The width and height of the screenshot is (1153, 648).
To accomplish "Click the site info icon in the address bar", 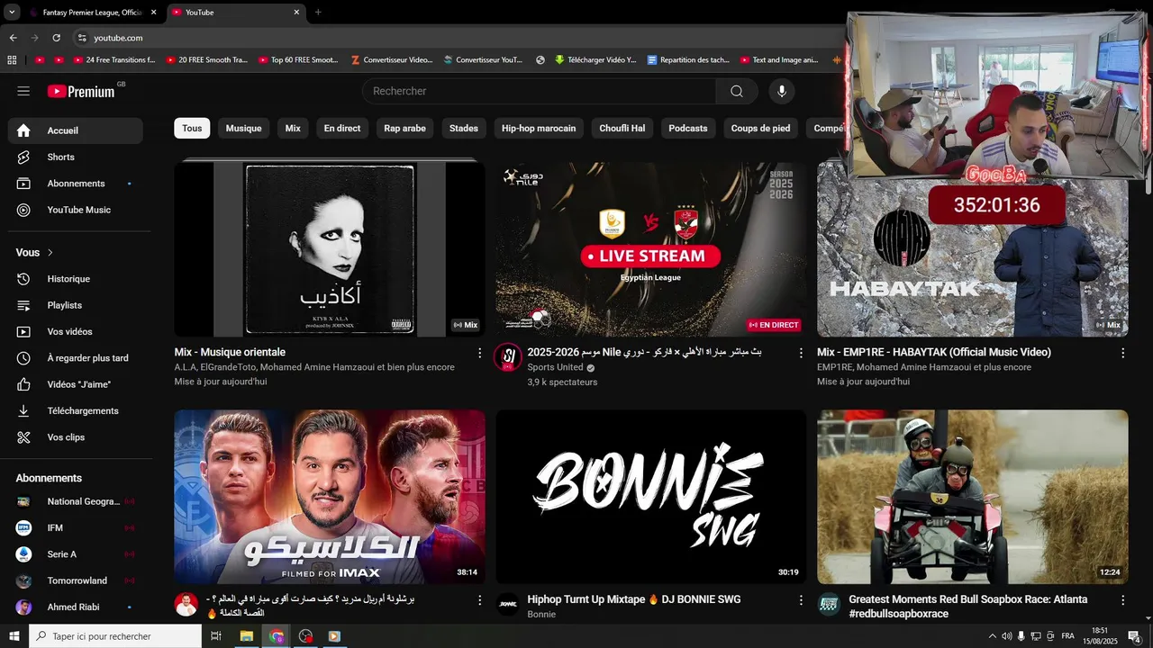I will tap(82, 38).
